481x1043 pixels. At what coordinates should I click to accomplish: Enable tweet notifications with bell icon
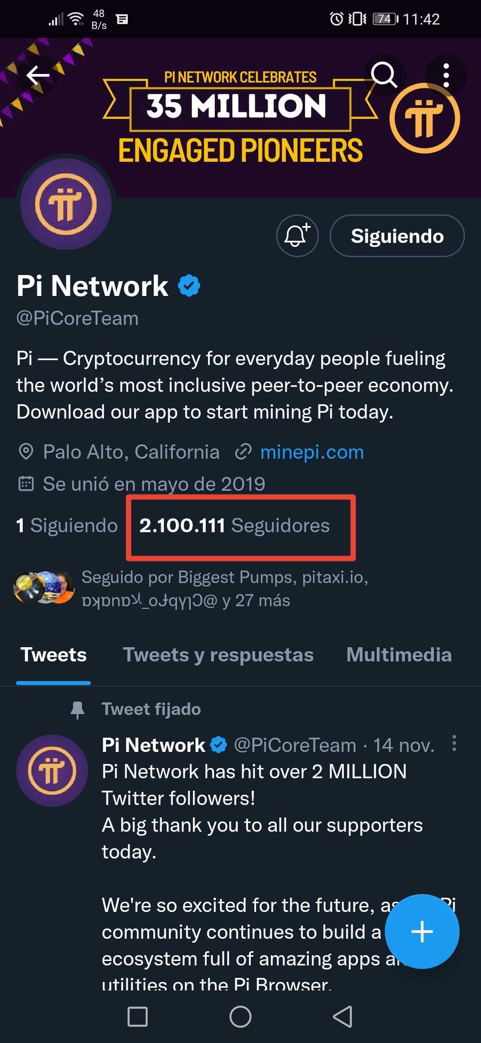297,236
